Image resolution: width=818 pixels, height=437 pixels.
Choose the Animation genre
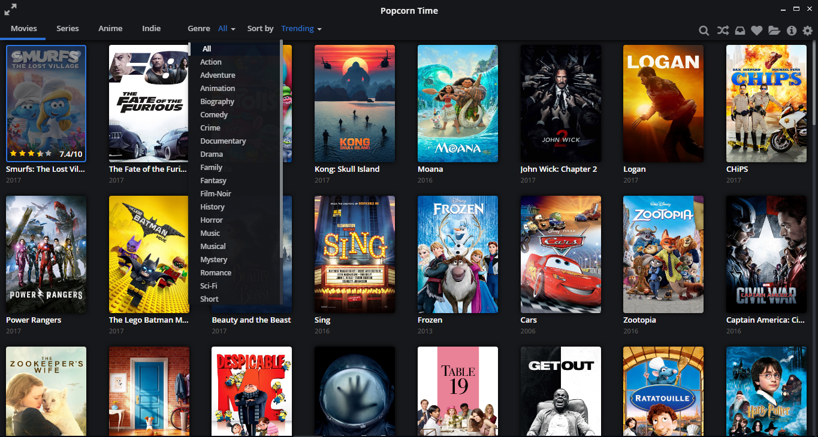235,89
